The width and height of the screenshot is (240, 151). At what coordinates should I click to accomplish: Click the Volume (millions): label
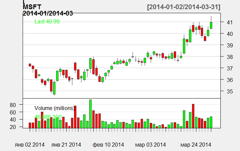55,108
